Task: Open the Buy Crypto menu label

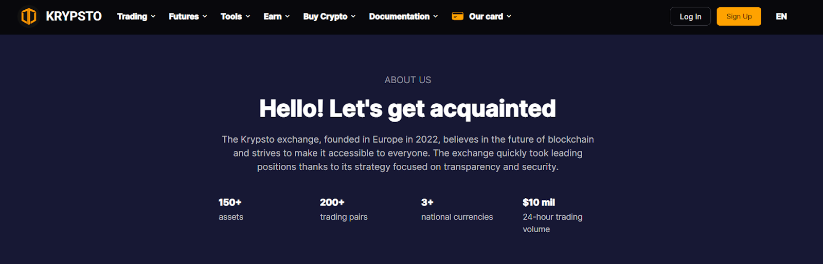Action: [325, 16]
